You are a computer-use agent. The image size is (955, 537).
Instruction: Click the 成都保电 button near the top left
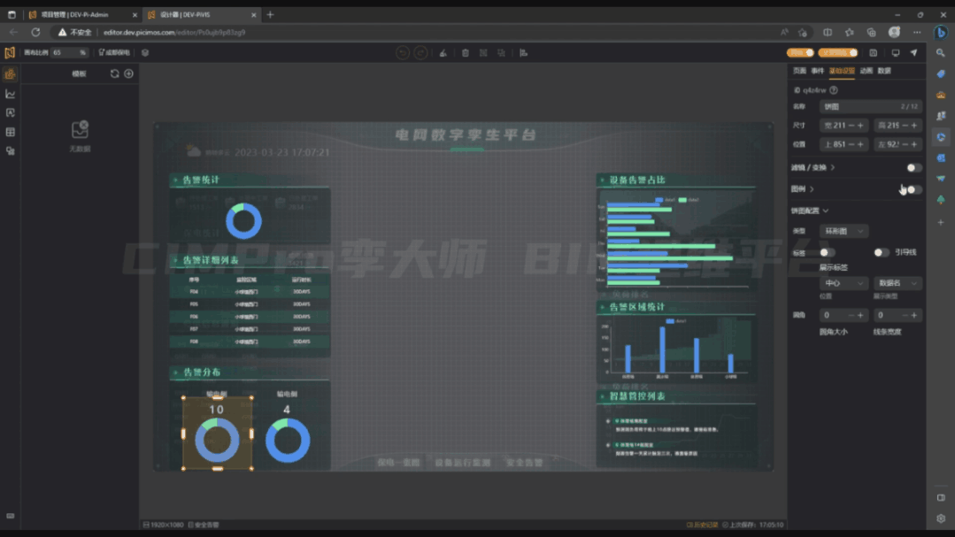click(x=113, y=52)
